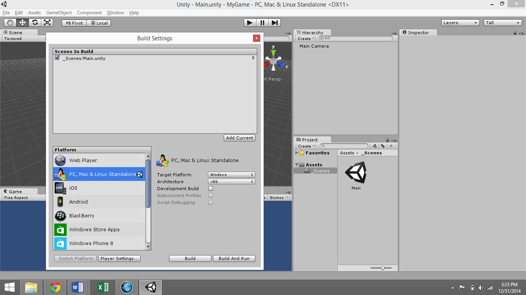Image resolution: width=526 pixels, height=295 pixels.
Task: Collapse the Assets folder in Project panel
Action: click(297, 164)
